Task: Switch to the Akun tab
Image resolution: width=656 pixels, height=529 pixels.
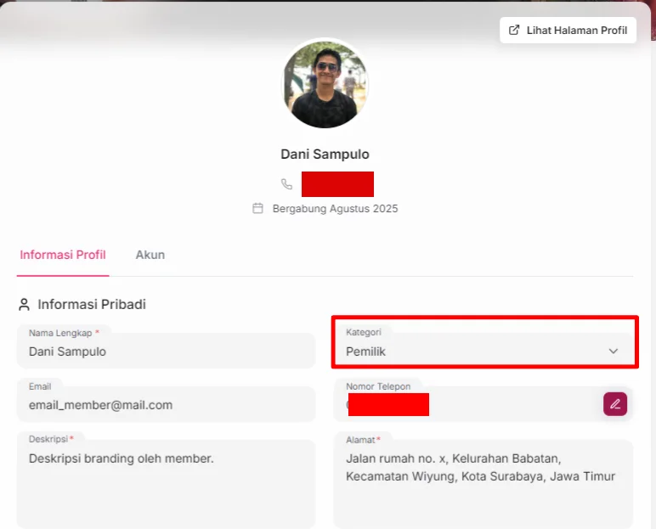Action: coord(150,255)
